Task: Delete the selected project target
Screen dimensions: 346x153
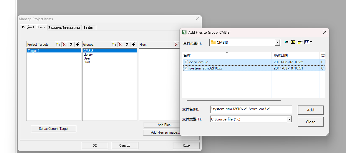Action: point(64,44)
